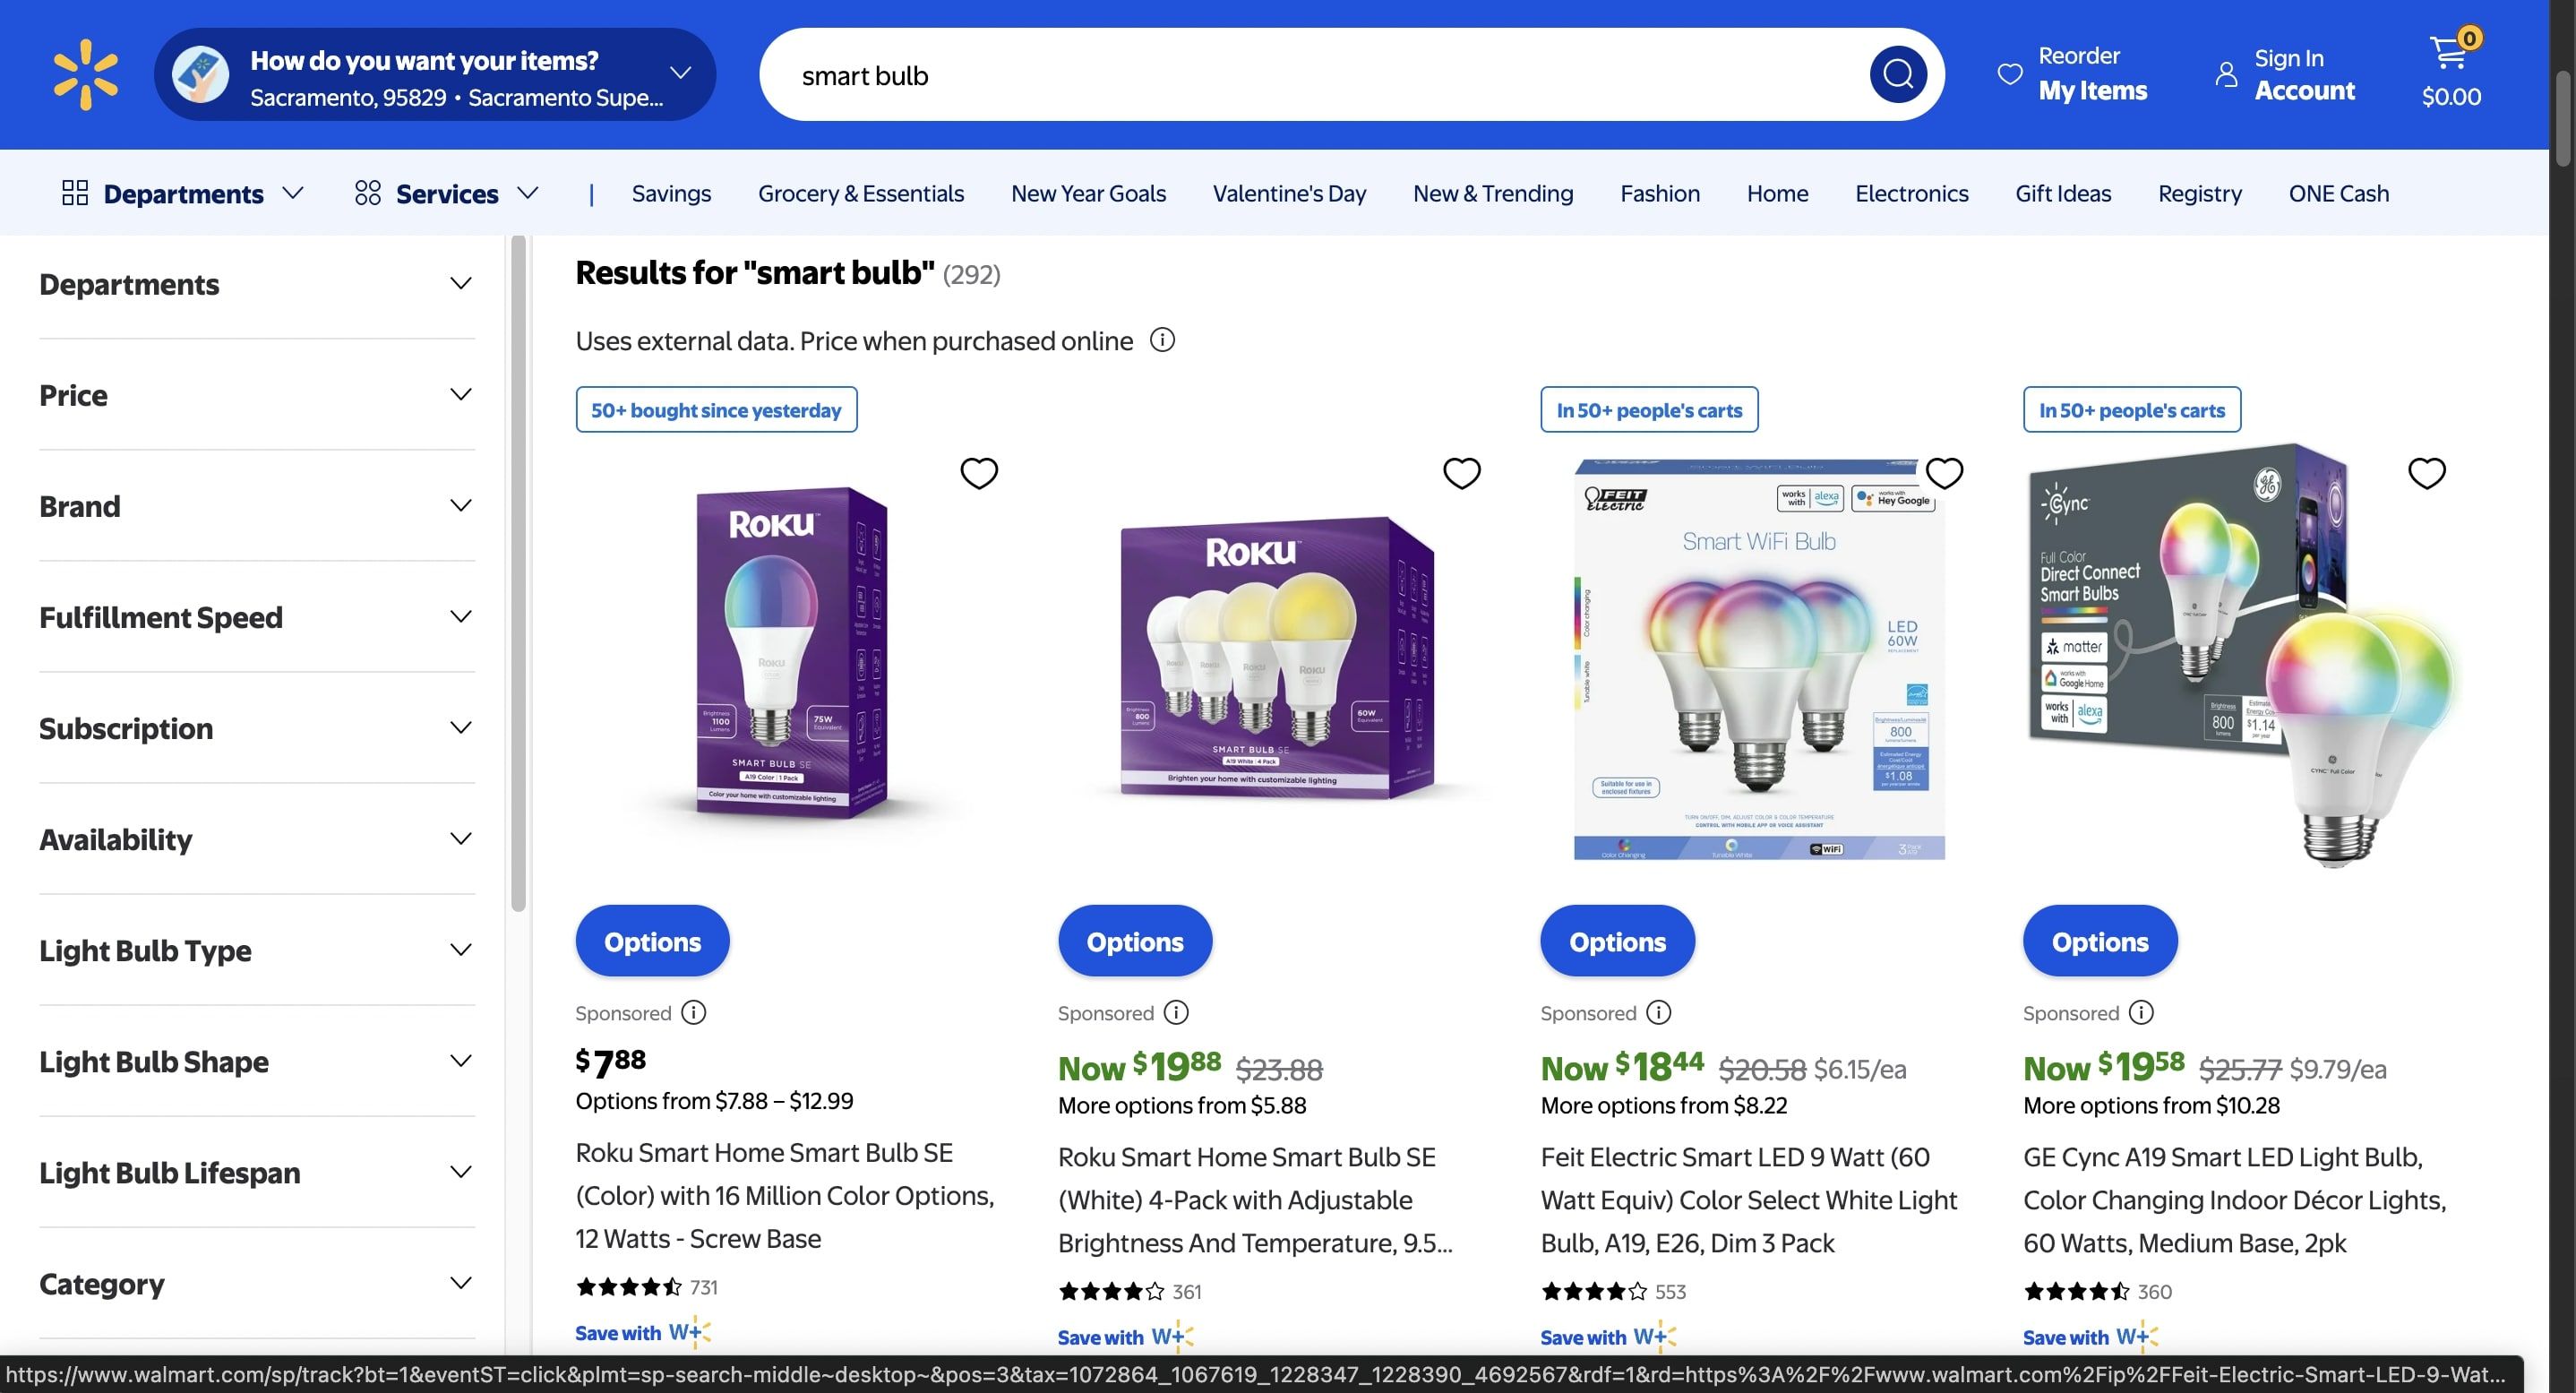The height and width of the screenshot is (1393, 2576).
Task: Click the Sign In person icon
Action: (2226, 74)
